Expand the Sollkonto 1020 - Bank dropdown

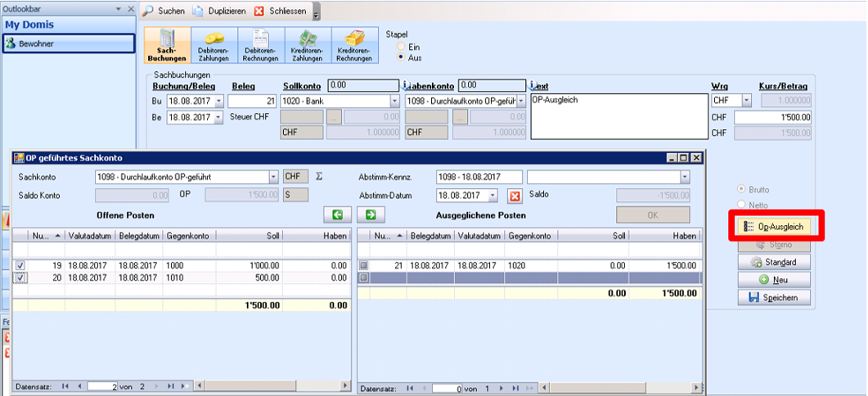pyautogui.click(x=394, y=101)
